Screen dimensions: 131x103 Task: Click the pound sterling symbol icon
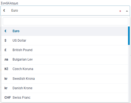(5, 50)
